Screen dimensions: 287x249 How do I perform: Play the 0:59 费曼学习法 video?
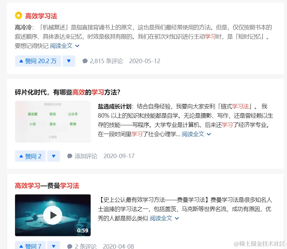53,215
